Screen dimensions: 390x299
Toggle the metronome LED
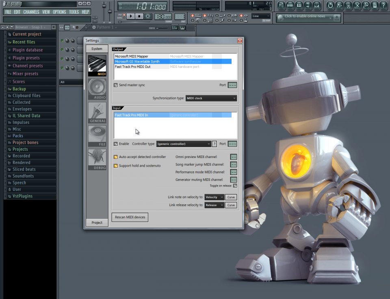192,21
